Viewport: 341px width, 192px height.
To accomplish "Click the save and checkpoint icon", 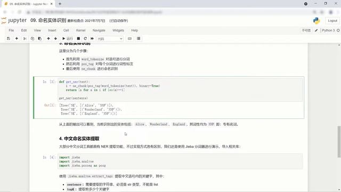I will pos(9,38).
